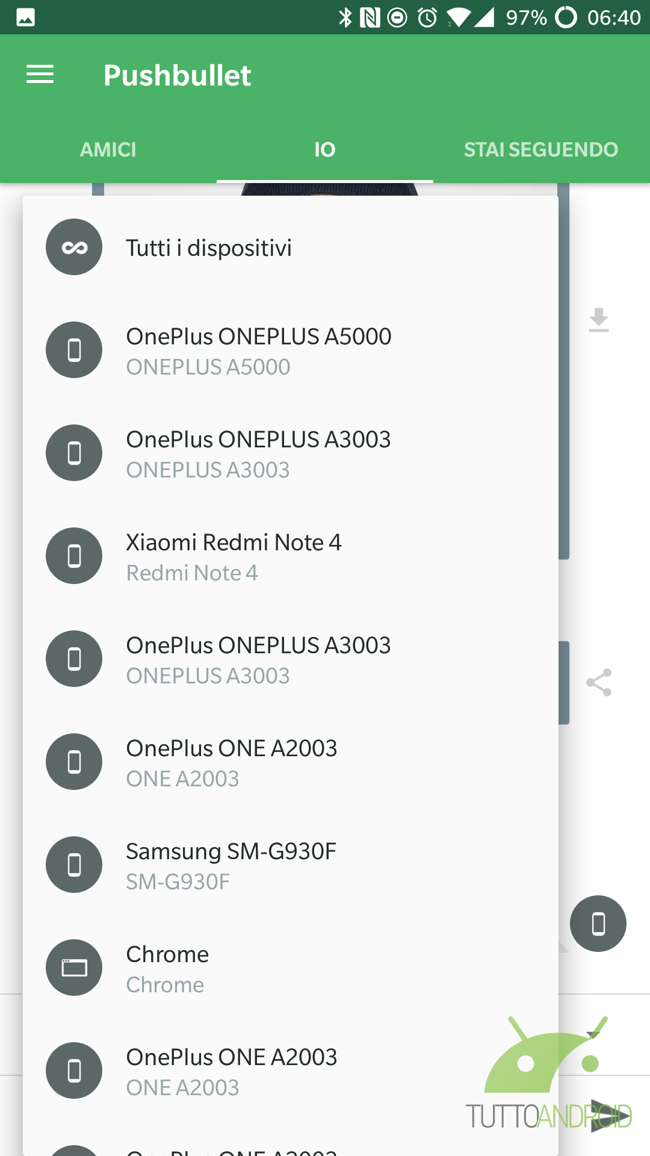Tap the picture notification icon in status bar
Screen dimensions: 650x1156
click(25, 17)
